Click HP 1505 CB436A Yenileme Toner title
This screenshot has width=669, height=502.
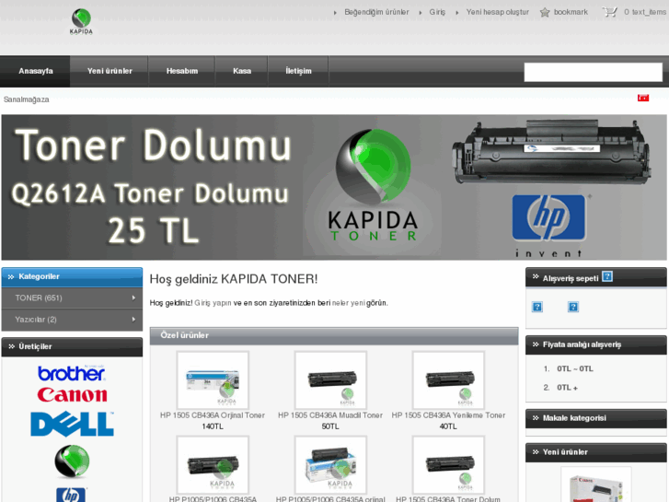coord(448,415)
